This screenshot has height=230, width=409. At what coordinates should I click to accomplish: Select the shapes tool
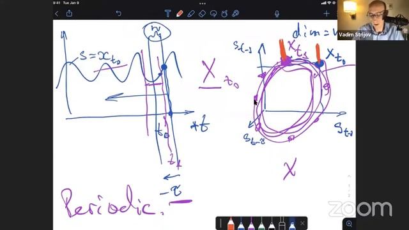pos(224,13)
